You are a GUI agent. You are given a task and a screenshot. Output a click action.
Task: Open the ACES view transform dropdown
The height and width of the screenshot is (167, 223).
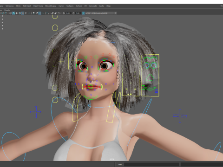[101, 13]
